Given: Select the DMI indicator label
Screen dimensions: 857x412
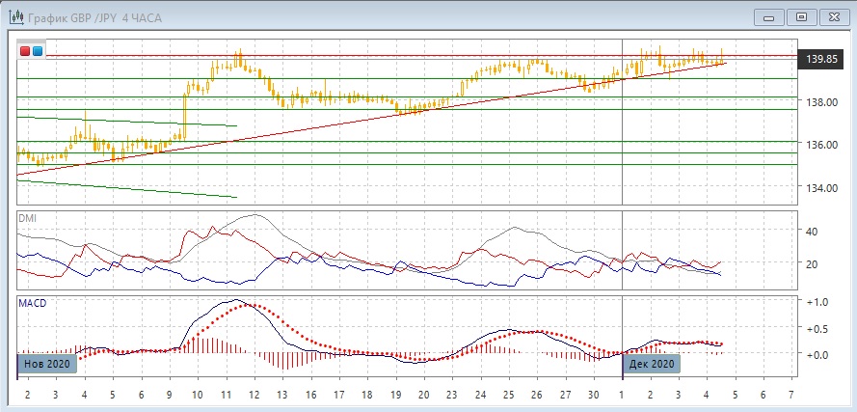Looking at the screenshot, I should pyautogui.click(x=27, y=219).
